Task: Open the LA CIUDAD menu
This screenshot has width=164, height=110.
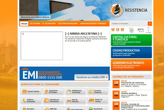Action: (35, 24)
